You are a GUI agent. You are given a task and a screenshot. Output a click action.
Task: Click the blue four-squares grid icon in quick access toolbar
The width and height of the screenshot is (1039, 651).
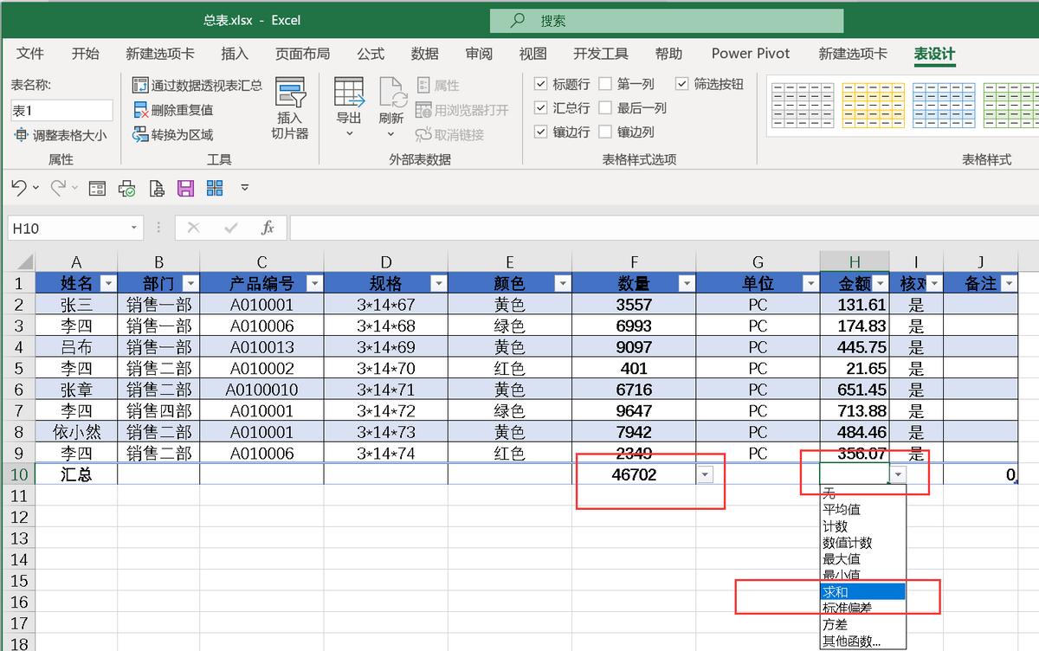coord(215,188)
